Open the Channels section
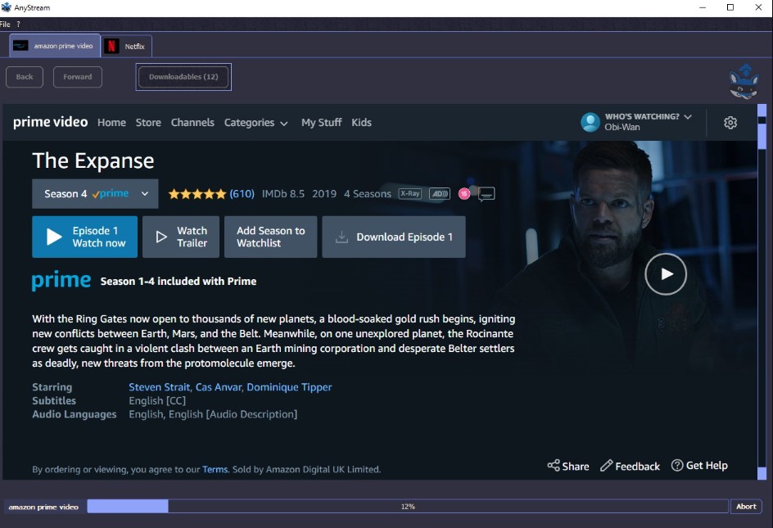 click(192, 123)
